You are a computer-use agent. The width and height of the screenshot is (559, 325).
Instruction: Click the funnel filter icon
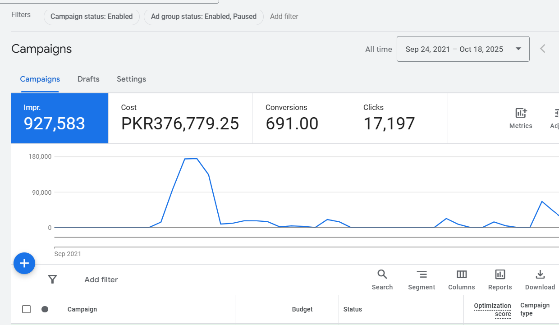point(52,279)
